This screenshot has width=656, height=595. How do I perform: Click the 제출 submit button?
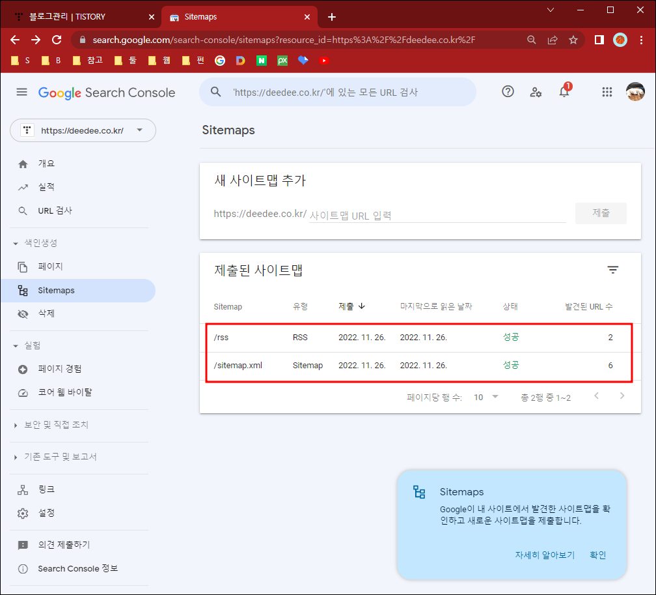[600, 213]
